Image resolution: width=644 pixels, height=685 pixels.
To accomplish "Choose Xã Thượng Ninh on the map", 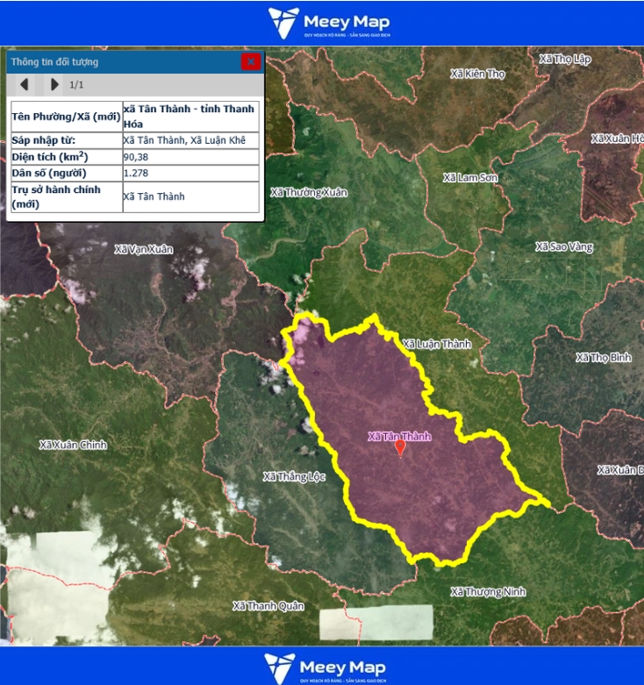I will pyautogui.click(x=488, y=592).
